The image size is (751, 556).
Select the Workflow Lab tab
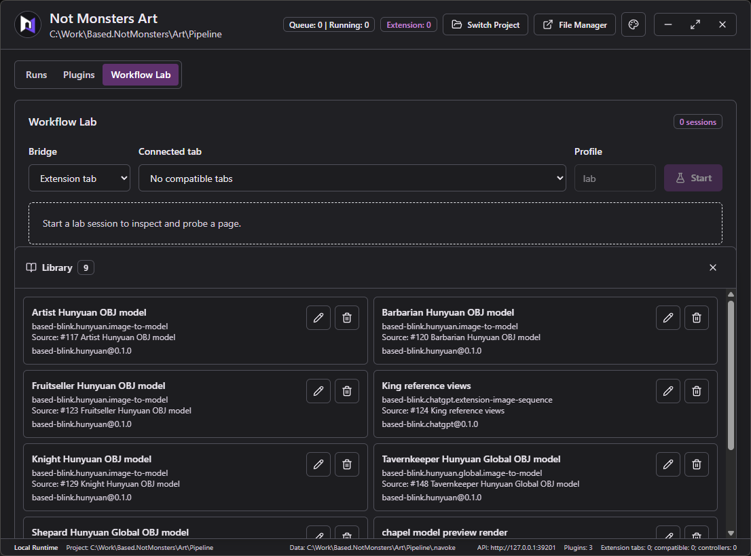click(x=141, y=75)
